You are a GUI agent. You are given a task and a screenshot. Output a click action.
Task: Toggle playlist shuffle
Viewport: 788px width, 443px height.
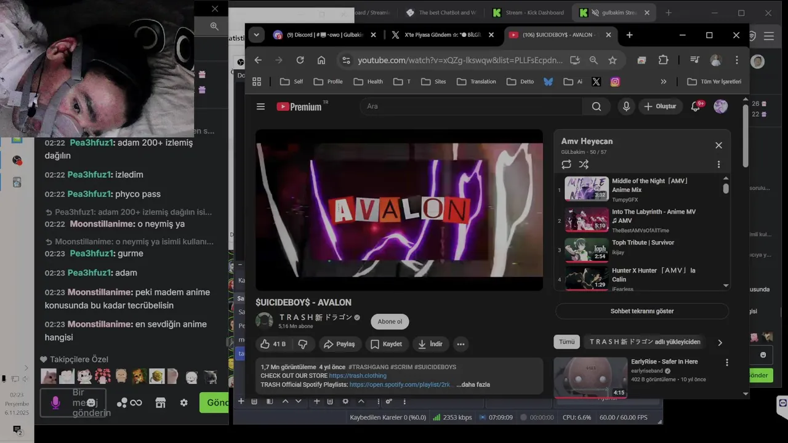tap(584, 164)
